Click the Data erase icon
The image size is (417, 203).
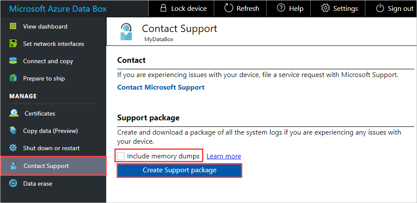(x=13, y=184)
